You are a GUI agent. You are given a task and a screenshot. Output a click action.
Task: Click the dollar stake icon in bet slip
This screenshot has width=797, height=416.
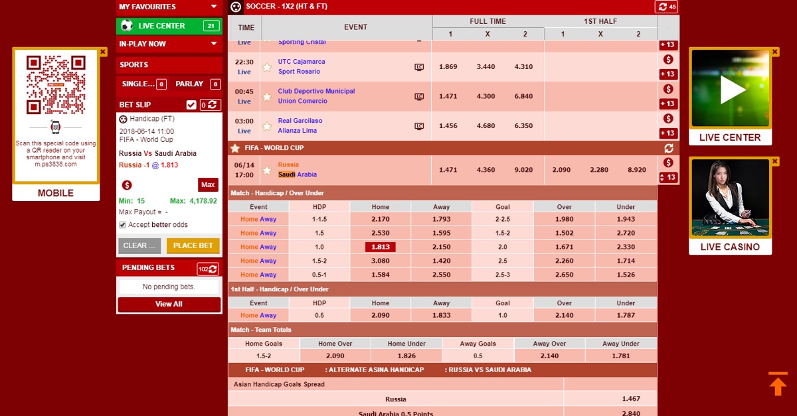coord(127,184)
